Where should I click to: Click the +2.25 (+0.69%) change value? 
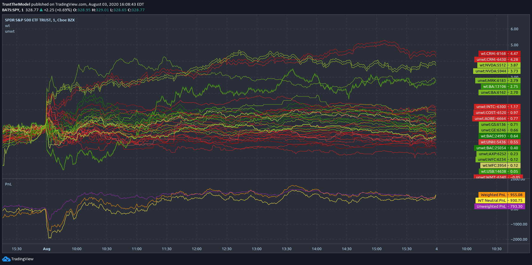[58, 10]
